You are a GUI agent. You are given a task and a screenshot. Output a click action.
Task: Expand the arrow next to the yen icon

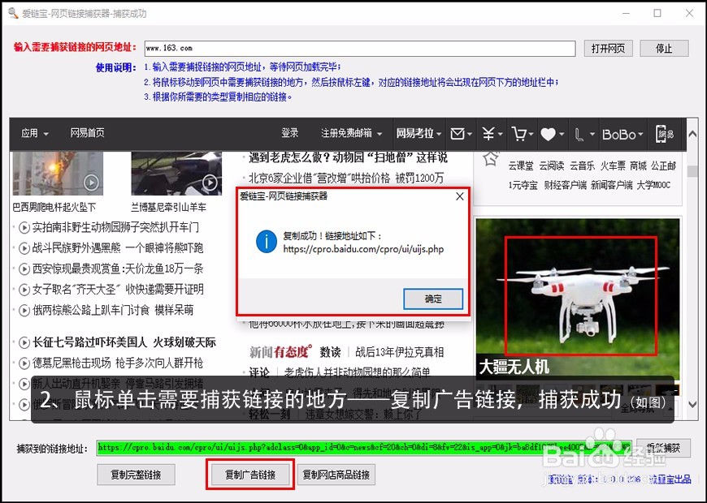tap(500, 134)
